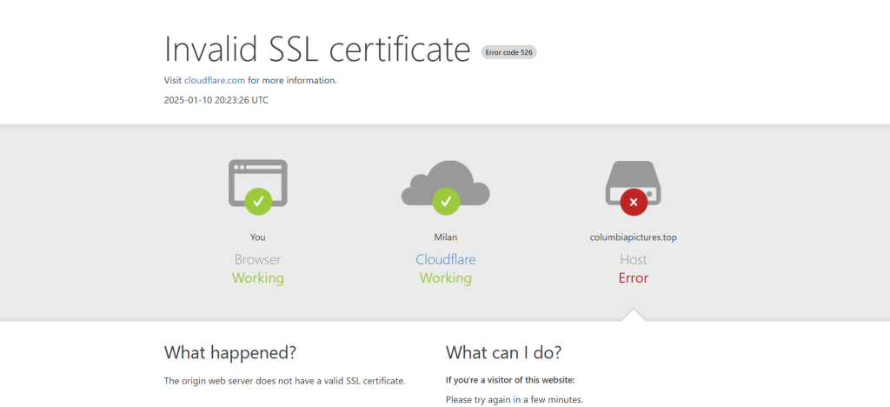890x407 pixels.
Task: Click the blue Cloudflare status link
Action: pos(446,259)
